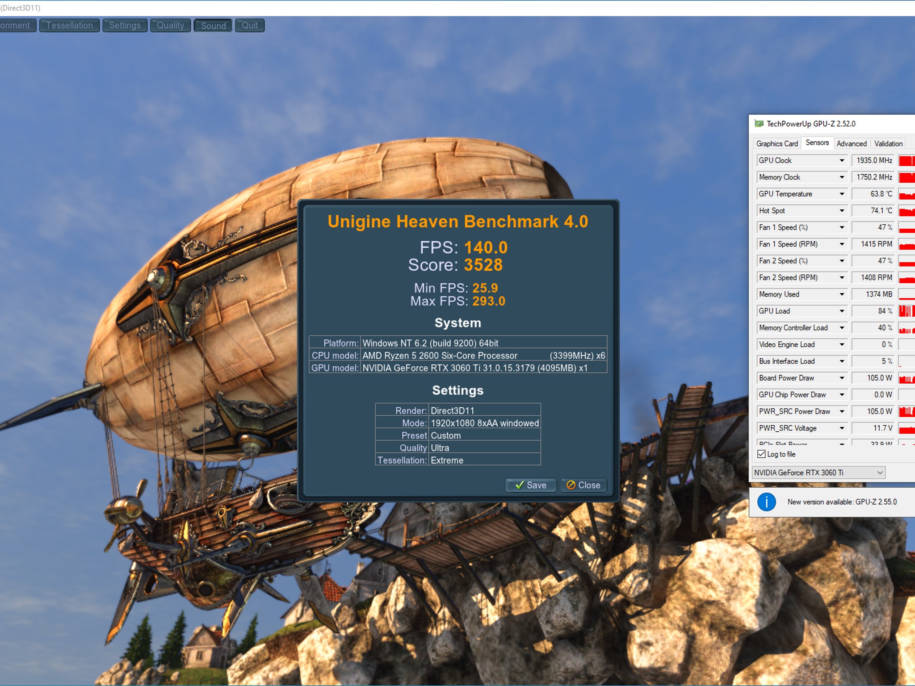Open the NVIDIA GeForce RTX 3060 Ti selector
Viewport: 915px width, 686px height.
click(818, 473)
